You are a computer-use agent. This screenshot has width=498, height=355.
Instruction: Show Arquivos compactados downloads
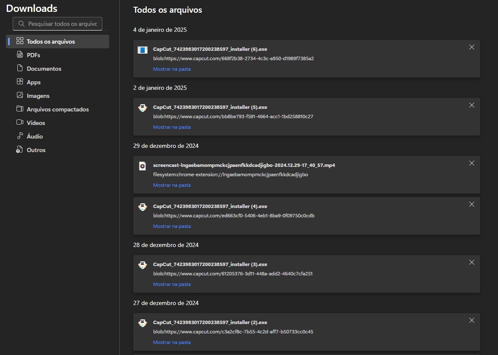(x=58, y=109)
